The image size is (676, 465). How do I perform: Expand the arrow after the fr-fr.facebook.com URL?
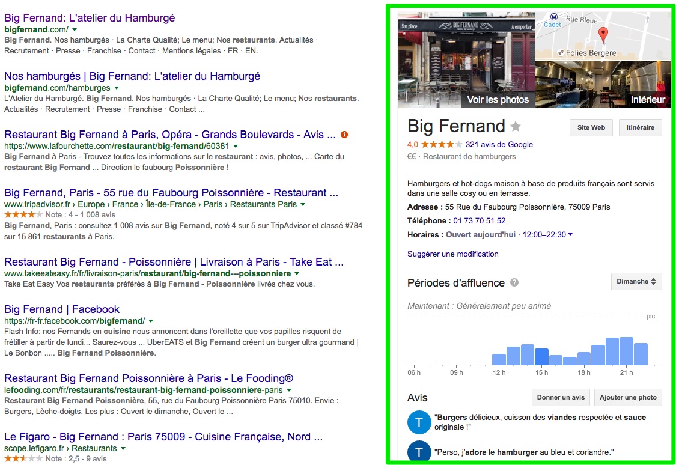click(x=151, y=321)
